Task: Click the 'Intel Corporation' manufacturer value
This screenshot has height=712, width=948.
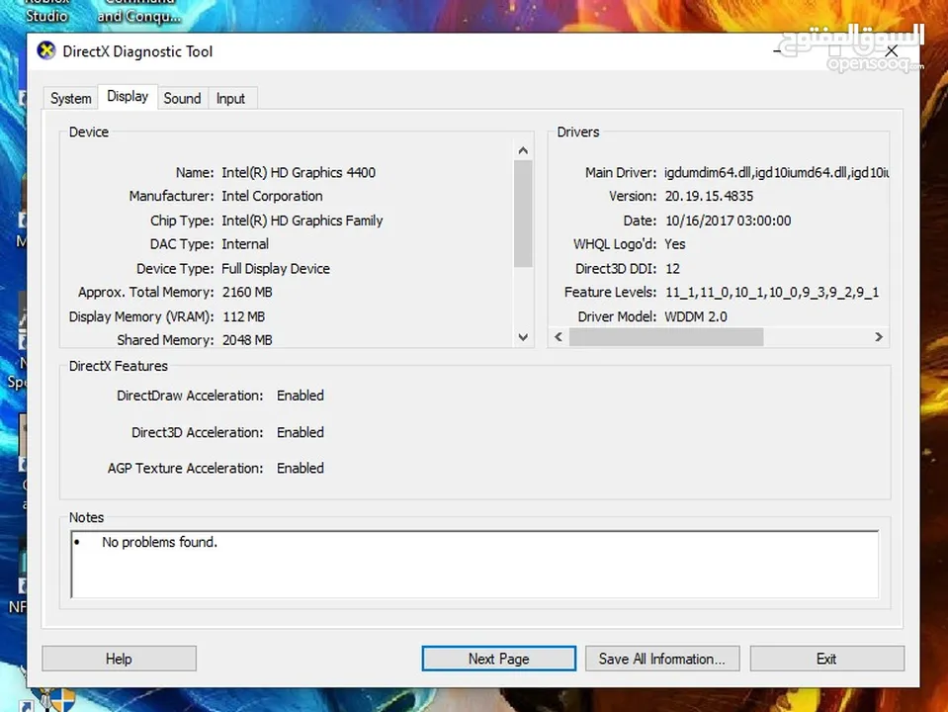Action: click(272, 196)
